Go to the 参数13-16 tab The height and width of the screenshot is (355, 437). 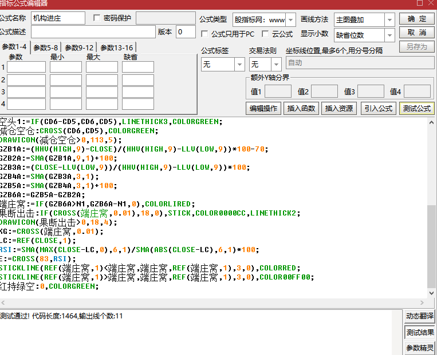[x=117, y=48]
